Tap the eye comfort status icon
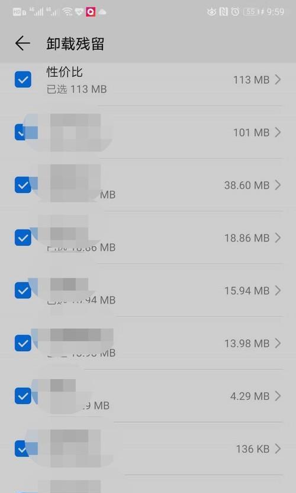This screenshot has height=493, width=296. pos(211,12)
